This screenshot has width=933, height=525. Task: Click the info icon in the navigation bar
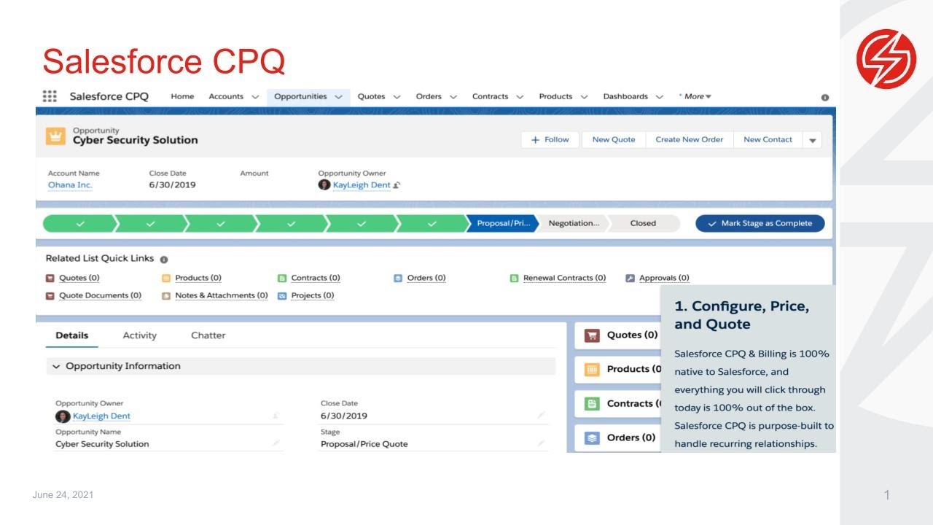825,97
